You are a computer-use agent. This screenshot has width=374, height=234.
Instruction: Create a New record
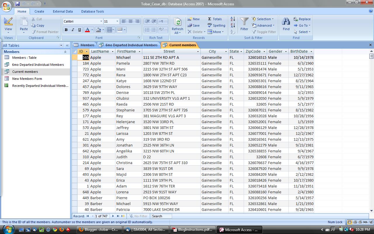pos(193,19)
